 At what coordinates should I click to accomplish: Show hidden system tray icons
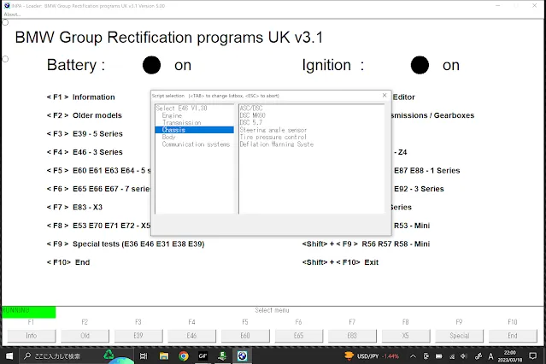coord(413,356)
